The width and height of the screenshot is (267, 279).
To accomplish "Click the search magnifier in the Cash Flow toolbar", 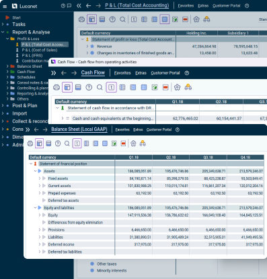I will tap(100, 87).
